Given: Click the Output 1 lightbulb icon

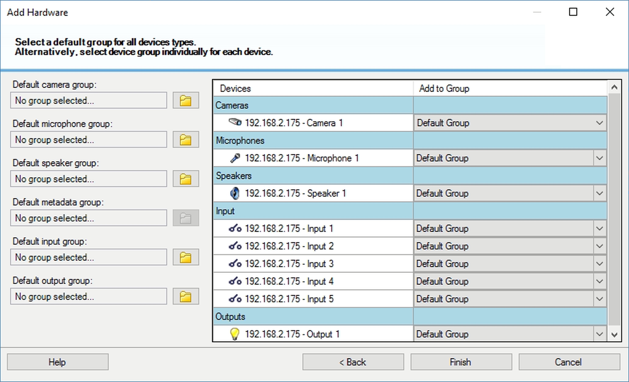Looking at the screenshot, I should 235,334.
